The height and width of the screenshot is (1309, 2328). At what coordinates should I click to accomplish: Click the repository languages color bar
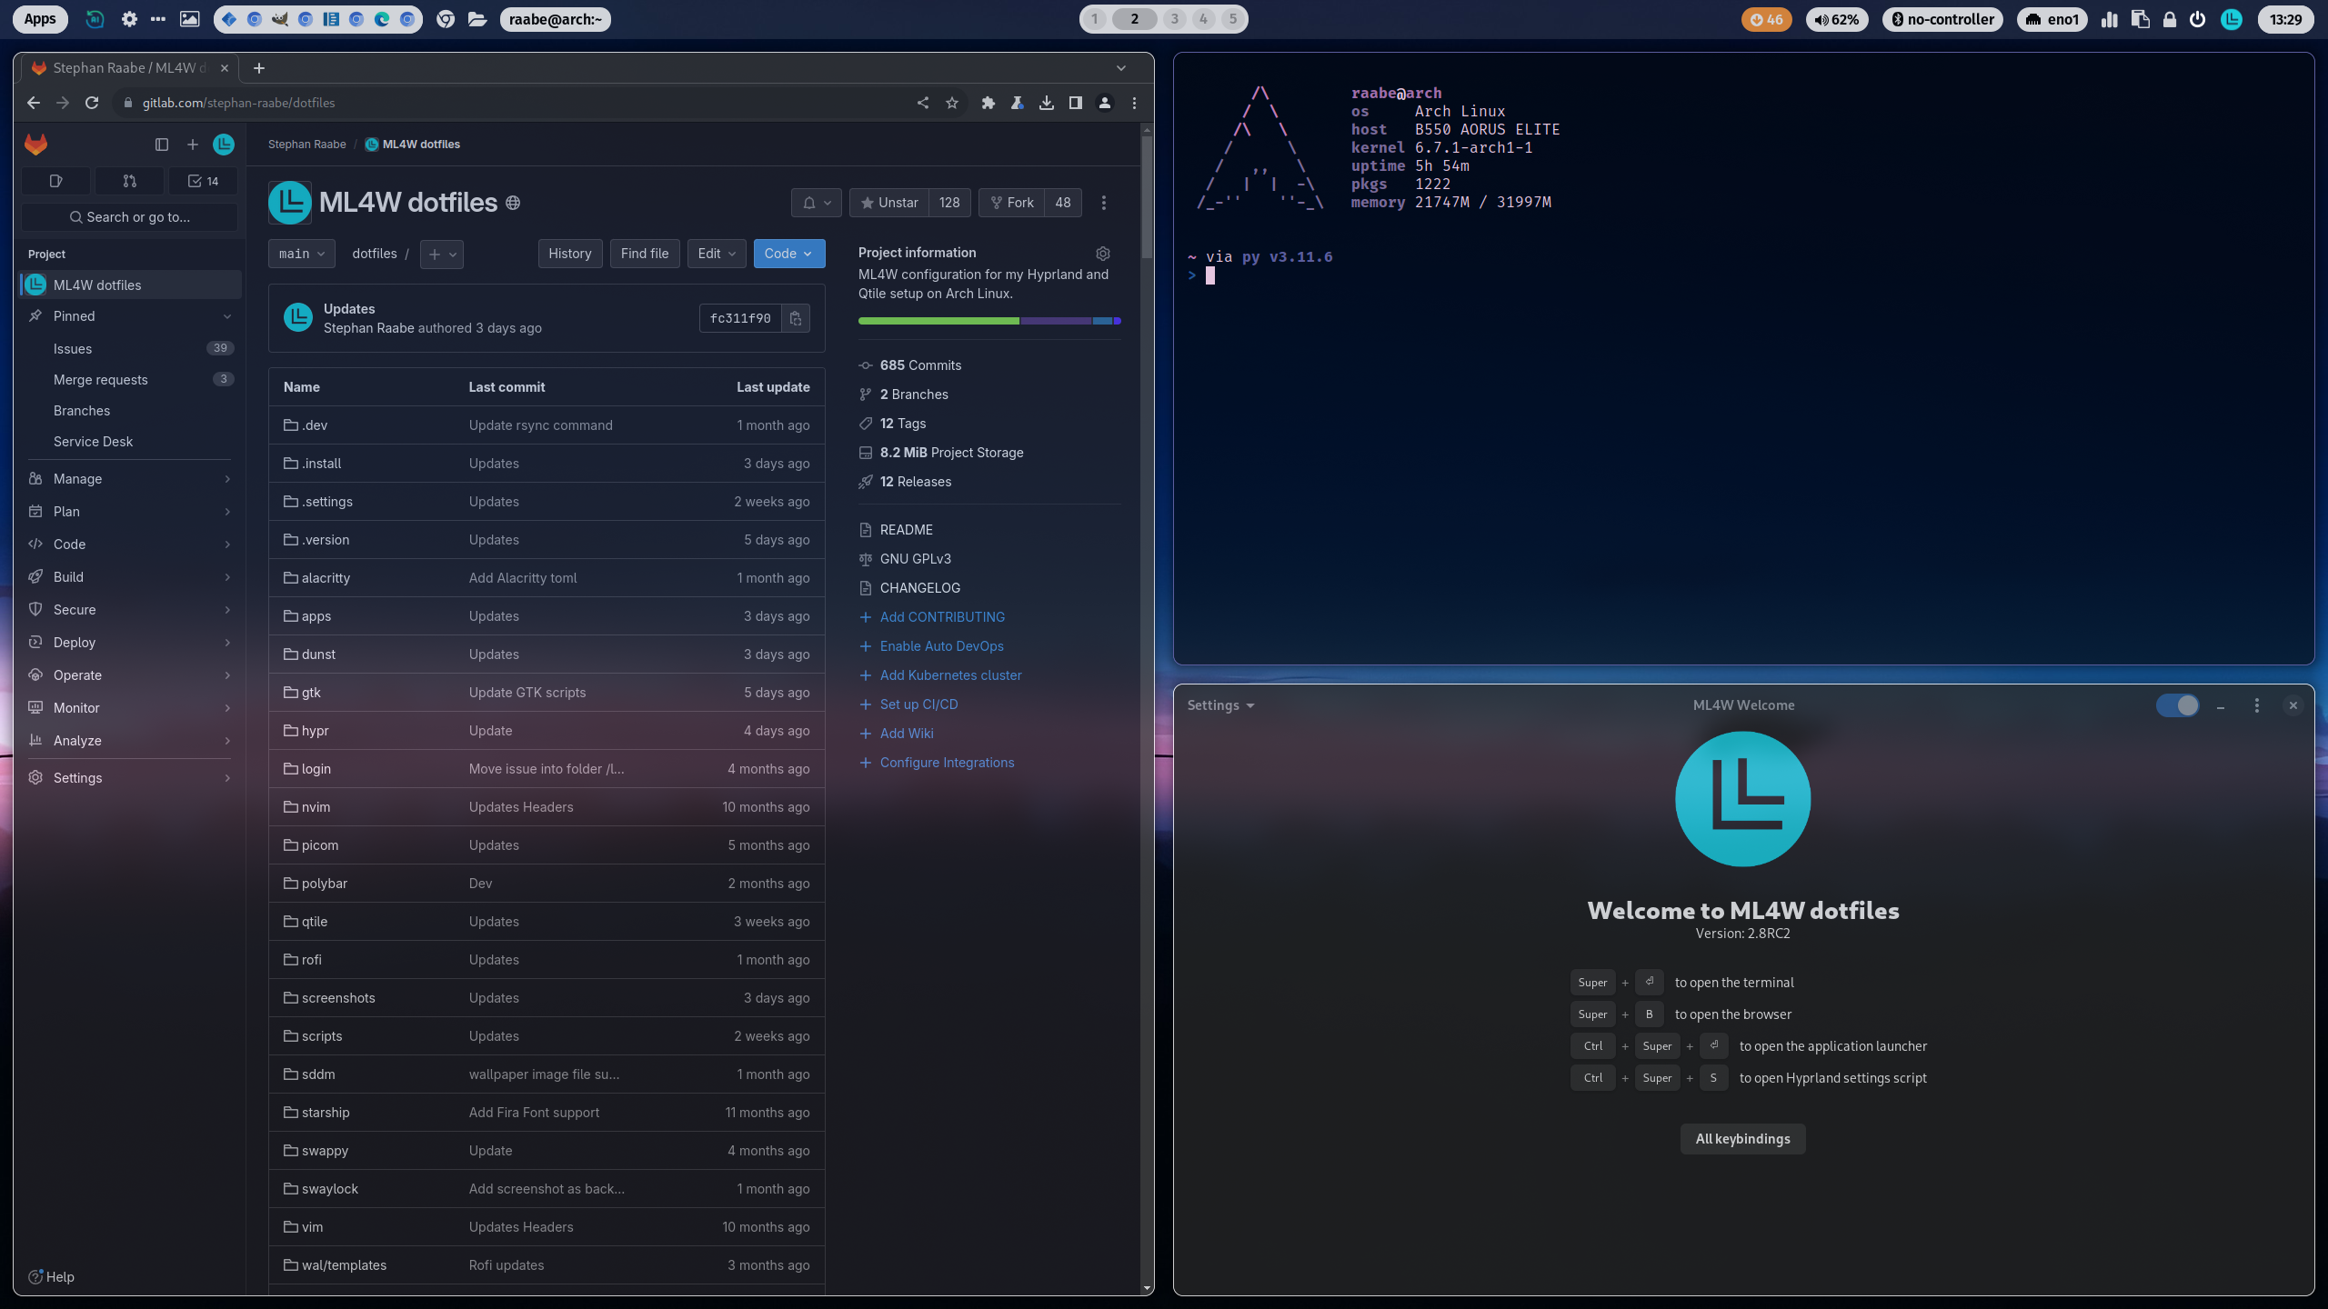click(988, 321)
